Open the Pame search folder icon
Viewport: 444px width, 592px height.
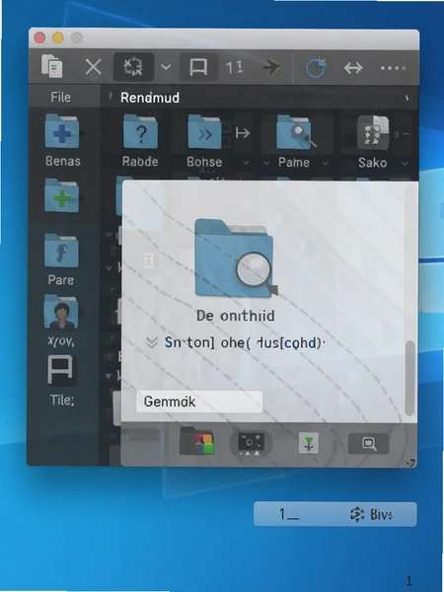coord(296,132)
